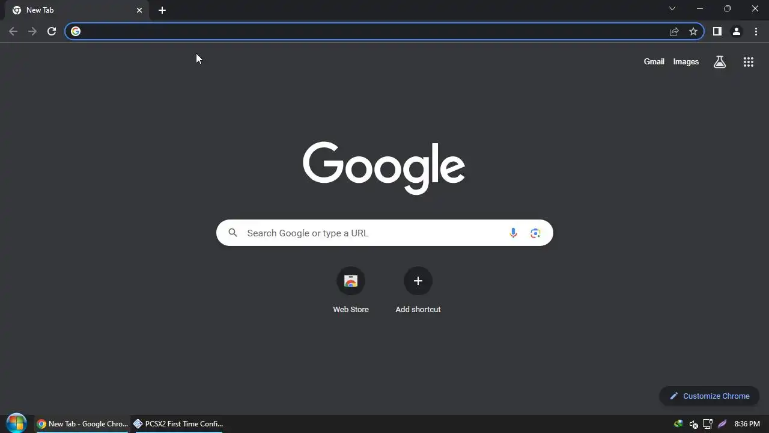Open the profile avatar menu
Screen dimensions: 769x433
tap(737, 31)
